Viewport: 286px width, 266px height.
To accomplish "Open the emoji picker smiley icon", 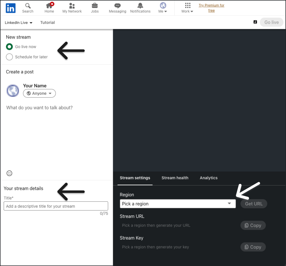I will (9, 173).
